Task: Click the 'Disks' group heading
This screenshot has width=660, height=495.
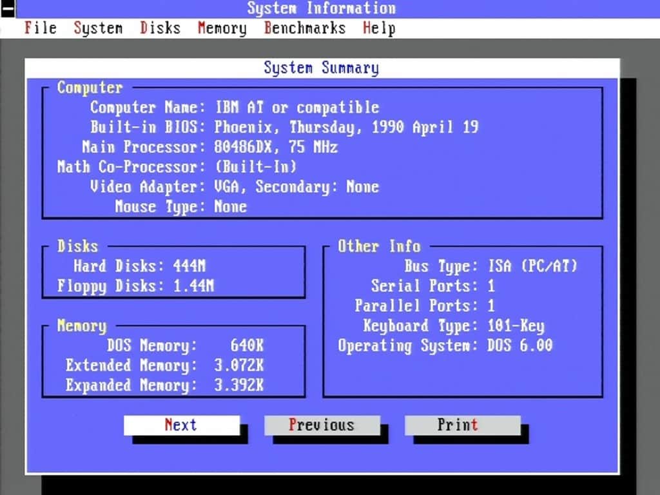Action: click(77, 246)
